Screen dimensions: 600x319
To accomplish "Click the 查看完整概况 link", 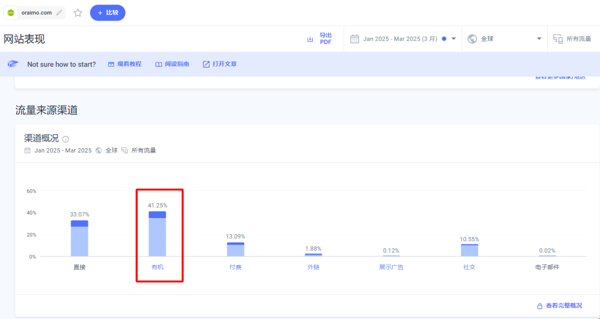I will [x=564, y=306].
